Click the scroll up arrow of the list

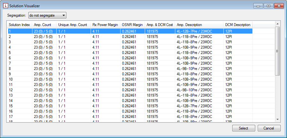[277, 24]
